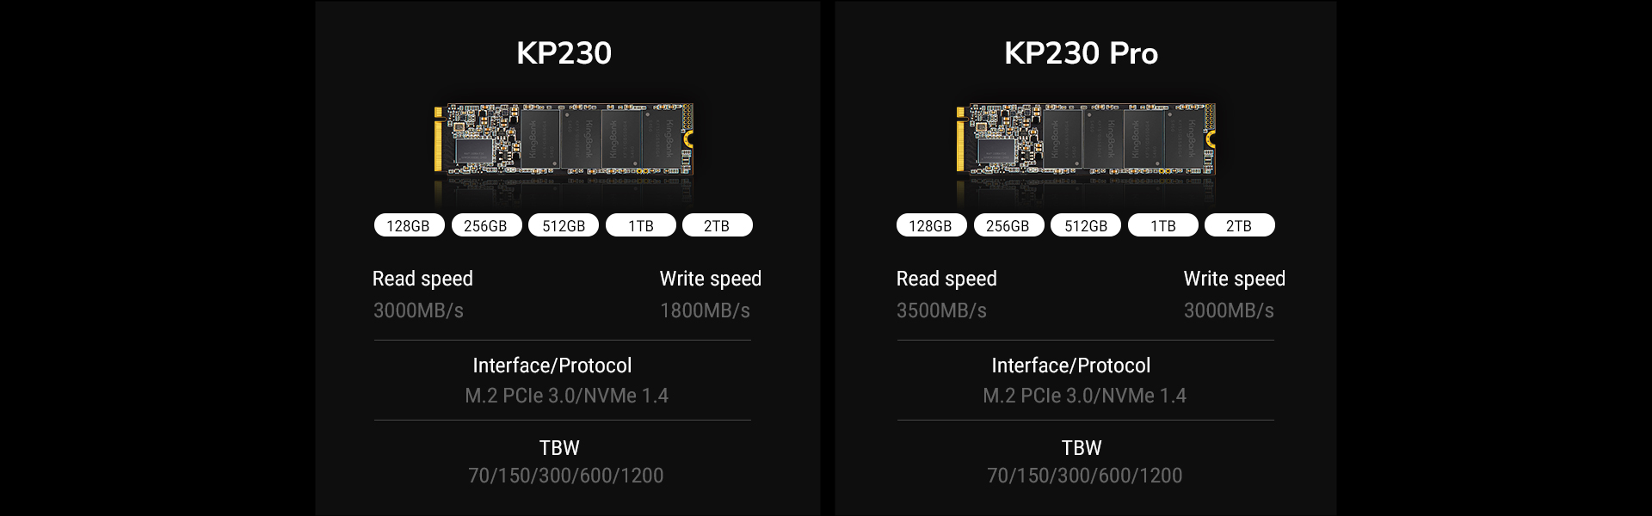Click the KP230 write speed value 1800MB/s
The image size is (1652, 516).
[x=705, y=310]
